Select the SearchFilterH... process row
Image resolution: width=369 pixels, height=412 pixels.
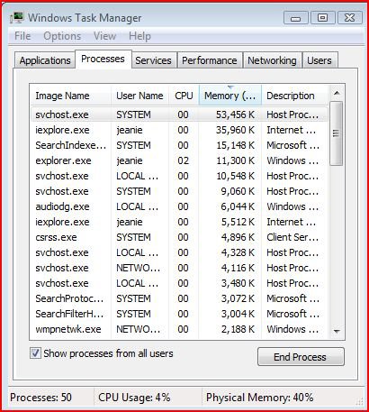[179, 314]
